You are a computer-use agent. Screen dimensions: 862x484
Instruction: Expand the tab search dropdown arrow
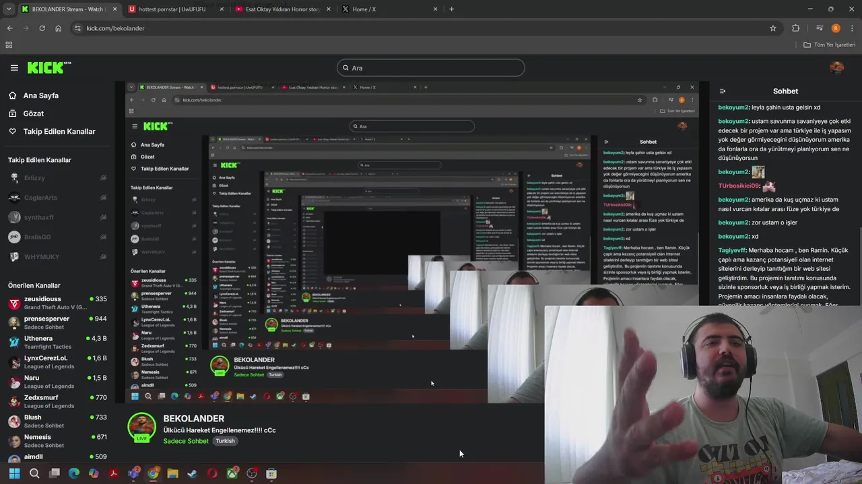(9, 9)
